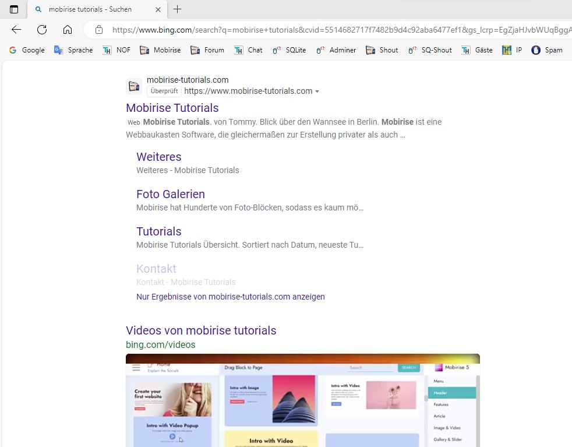The height and width of the screenshot is (447, 572).
Task: Expand the dropdown arrow beside mobirise-tutorials.com URL
Action: [317, 91]
